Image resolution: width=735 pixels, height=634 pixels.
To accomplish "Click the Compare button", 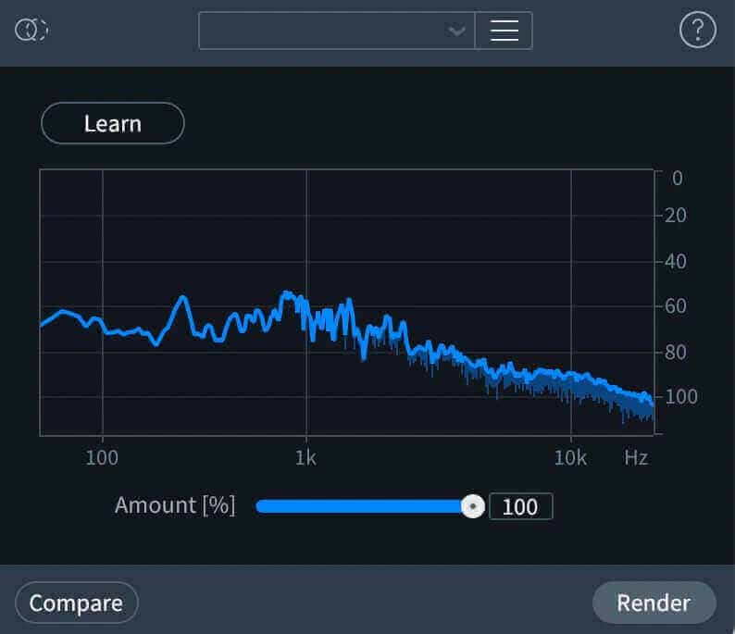I will [77, 603].
